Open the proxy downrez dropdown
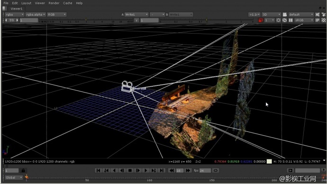 (269, 20)
